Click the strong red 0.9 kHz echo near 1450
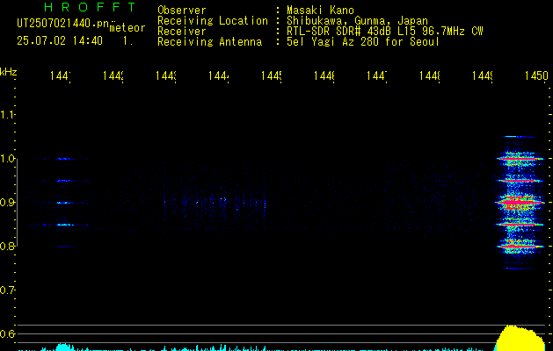This screenshot has width=553, height=351. click(x=519, y=203)
